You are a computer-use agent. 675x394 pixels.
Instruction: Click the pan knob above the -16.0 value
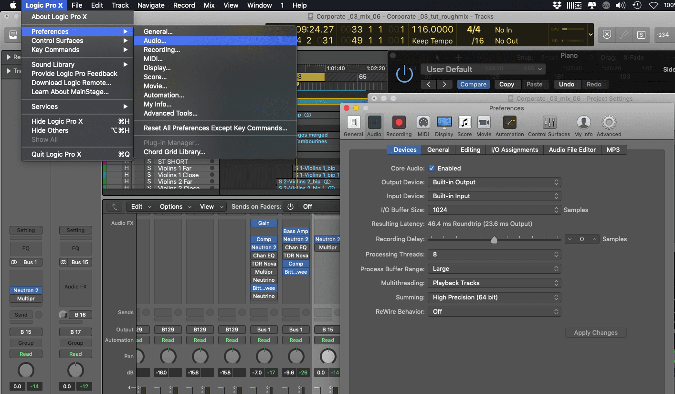click(x=168, y=357)
